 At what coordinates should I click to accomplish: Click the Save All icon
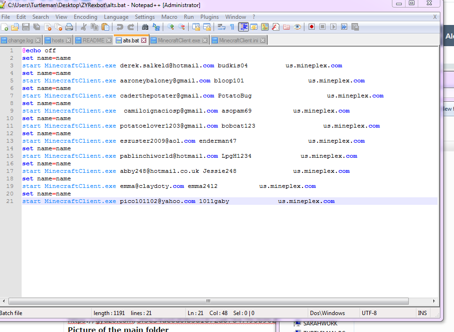pyautogui.click(x=37, y=27)
